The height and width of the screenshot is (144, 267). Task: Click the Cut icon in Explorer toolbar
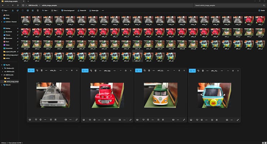(13, 10)
